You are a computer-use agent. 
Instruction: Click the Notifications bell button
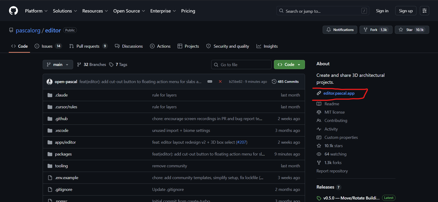point(340,30)
